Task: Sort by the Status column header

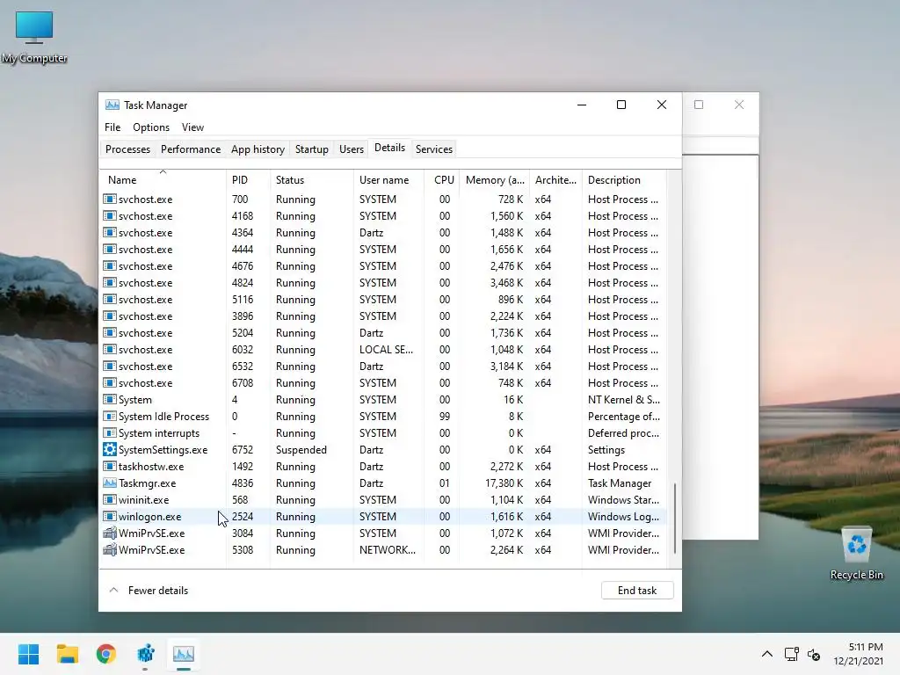Action: [x=312, y=179]
